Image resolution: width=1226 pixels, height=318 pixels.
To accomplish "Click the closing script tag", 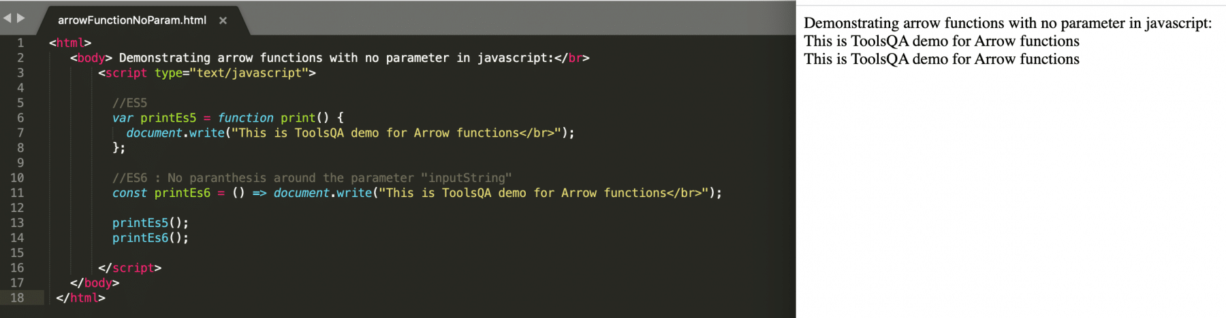I will tap(130, 268).
